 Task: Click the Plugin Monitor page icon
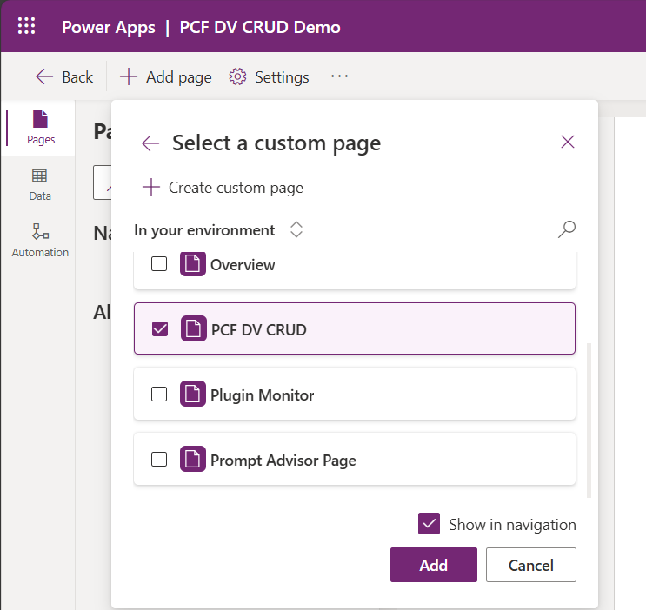[x=193, y=395]
